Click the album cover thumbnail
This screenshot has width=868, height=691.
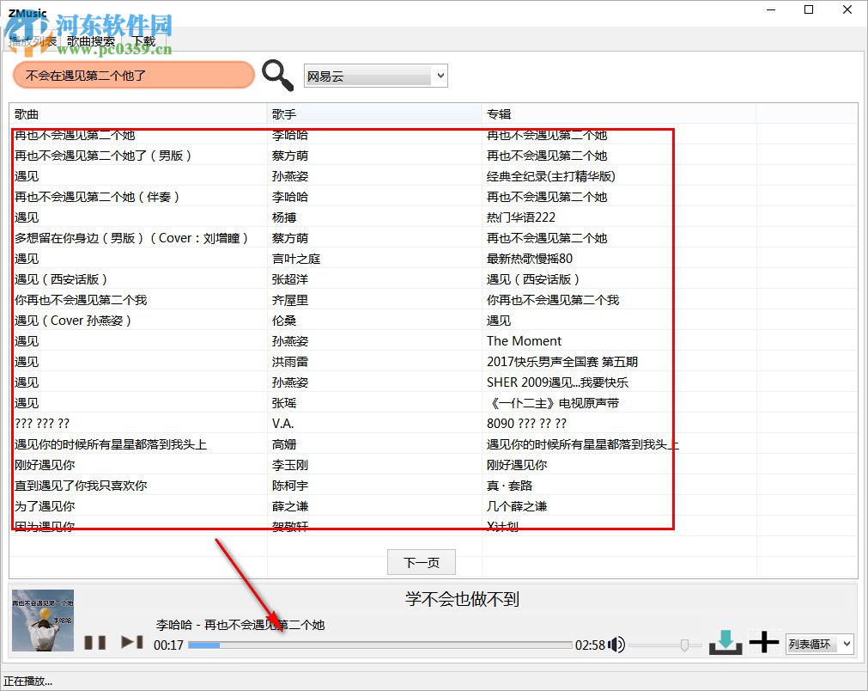[42, 620]
